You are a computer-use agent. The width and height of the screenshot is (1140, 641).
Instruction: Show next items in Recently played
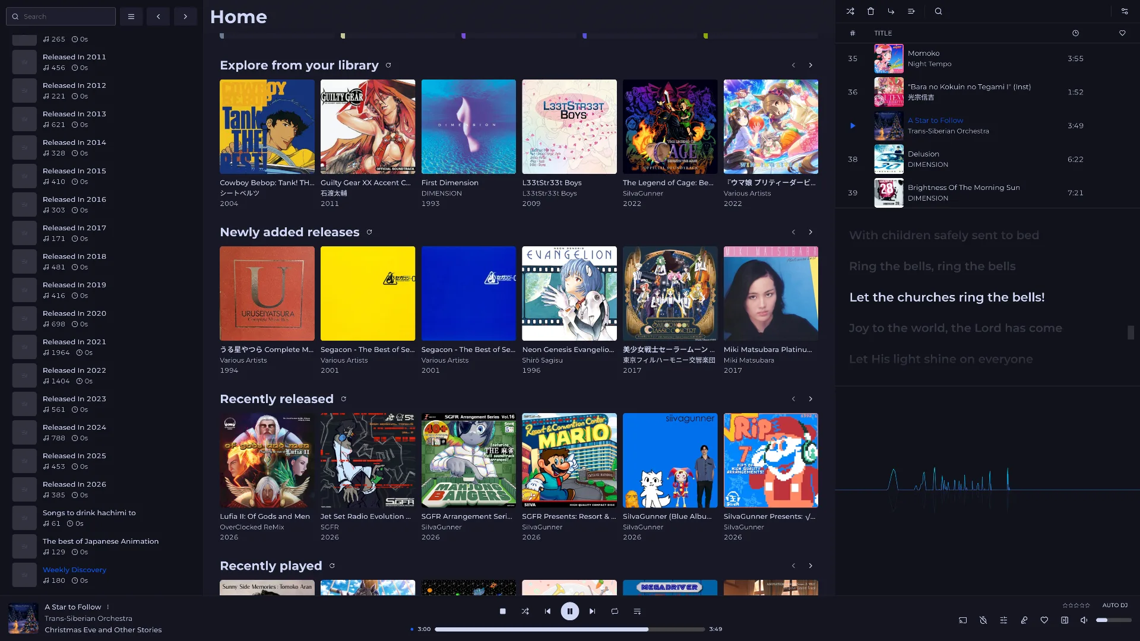[x=810, y=566]
